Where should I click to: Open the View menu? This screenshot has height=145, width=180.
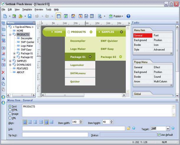(17, 9)
